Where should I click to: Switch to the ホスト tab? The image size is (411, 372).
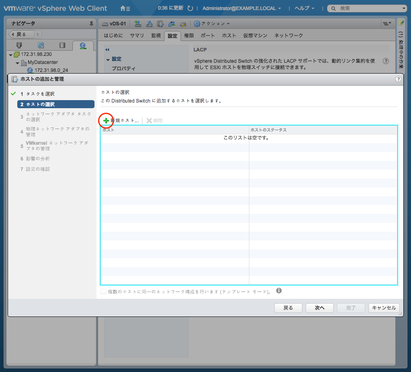[x=229, y=35]
